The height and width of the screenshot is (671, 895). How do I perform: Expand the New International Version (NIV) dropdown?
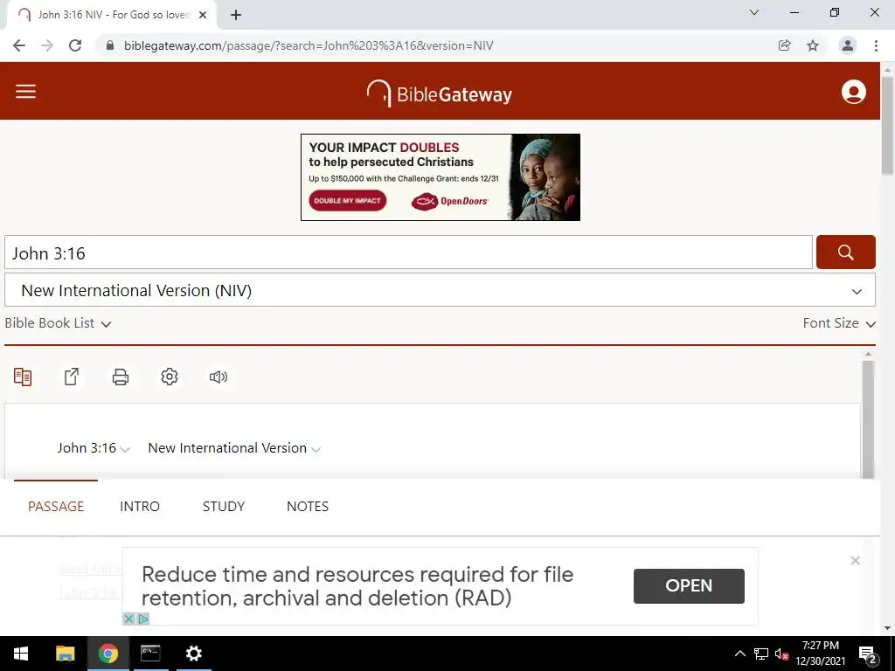pos(440,290)
